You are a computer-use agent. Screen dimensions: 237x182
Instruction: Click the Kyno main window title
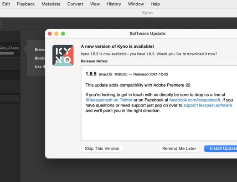pyautogui.click(x=147, y=13)
